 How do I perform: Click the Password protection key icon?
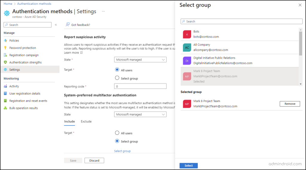[x=5, y=48]
